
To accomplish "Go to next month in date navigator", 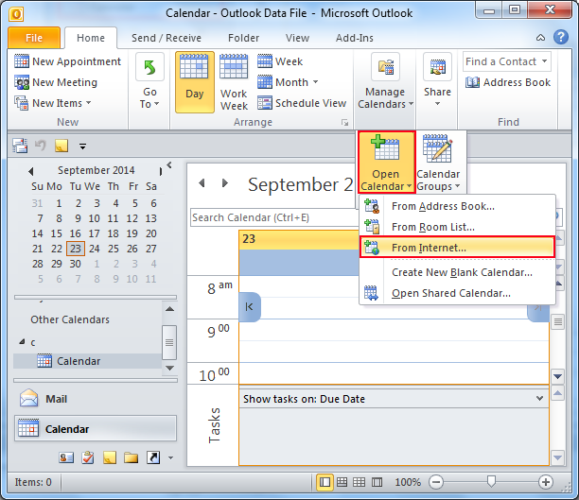I will point(161,171).
